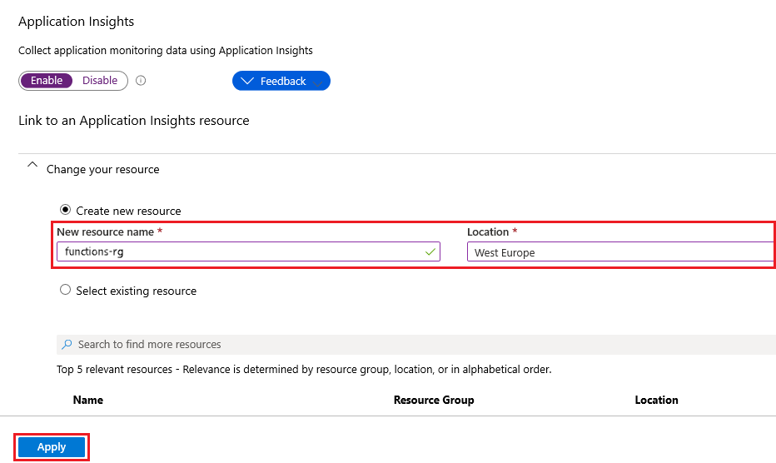Sort by the Name column header
The height and width of the screenshot is (463, 776).
click(x=88, y=400)
